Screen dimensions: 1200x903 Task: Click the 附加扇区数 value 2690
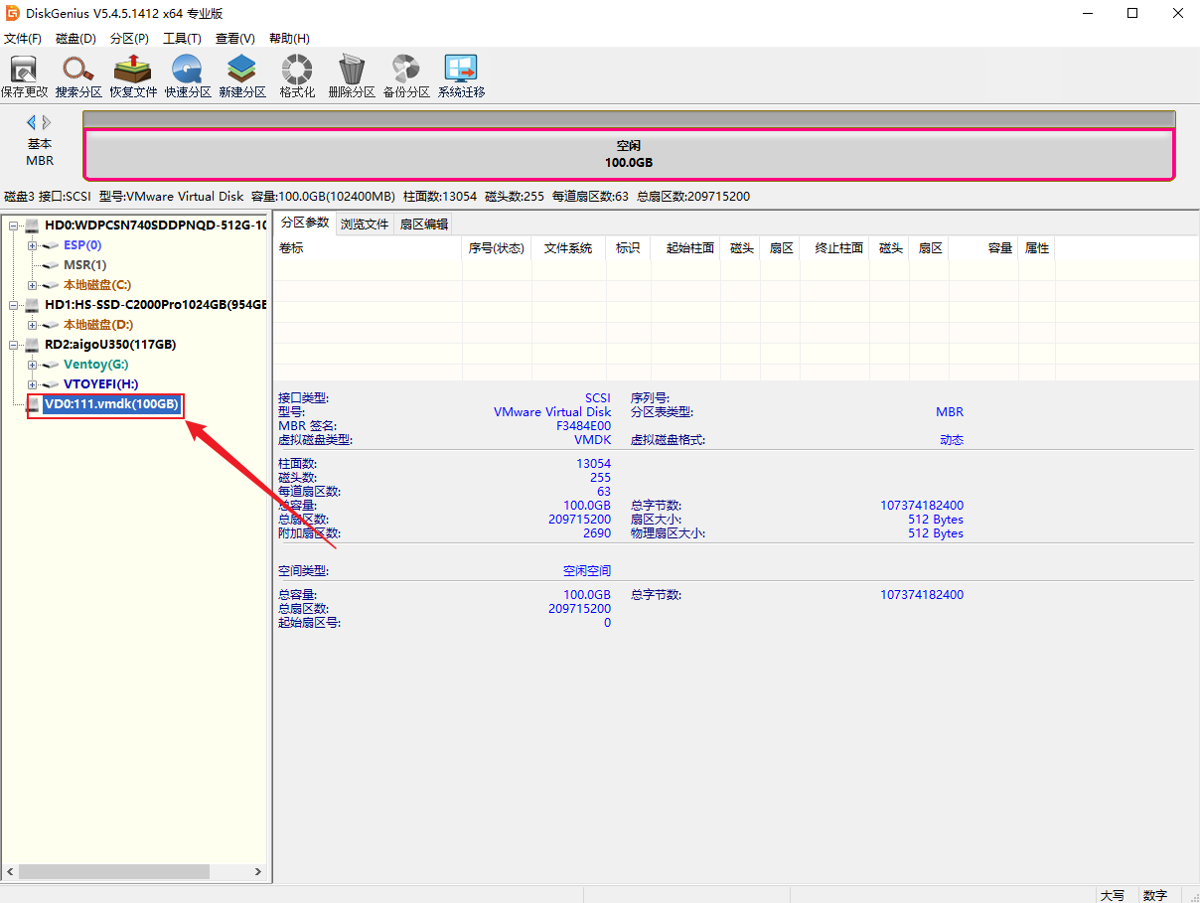tap(597, 533)
